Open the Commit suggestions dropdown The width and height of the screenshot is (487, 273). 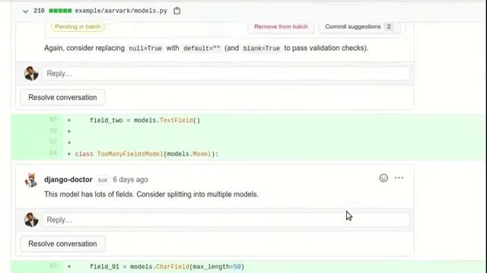click(x=360, y=27)
